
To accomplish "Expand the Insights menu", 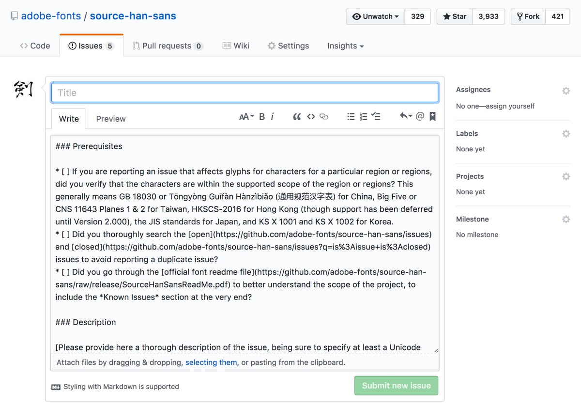I will click(x=345, y=46).
